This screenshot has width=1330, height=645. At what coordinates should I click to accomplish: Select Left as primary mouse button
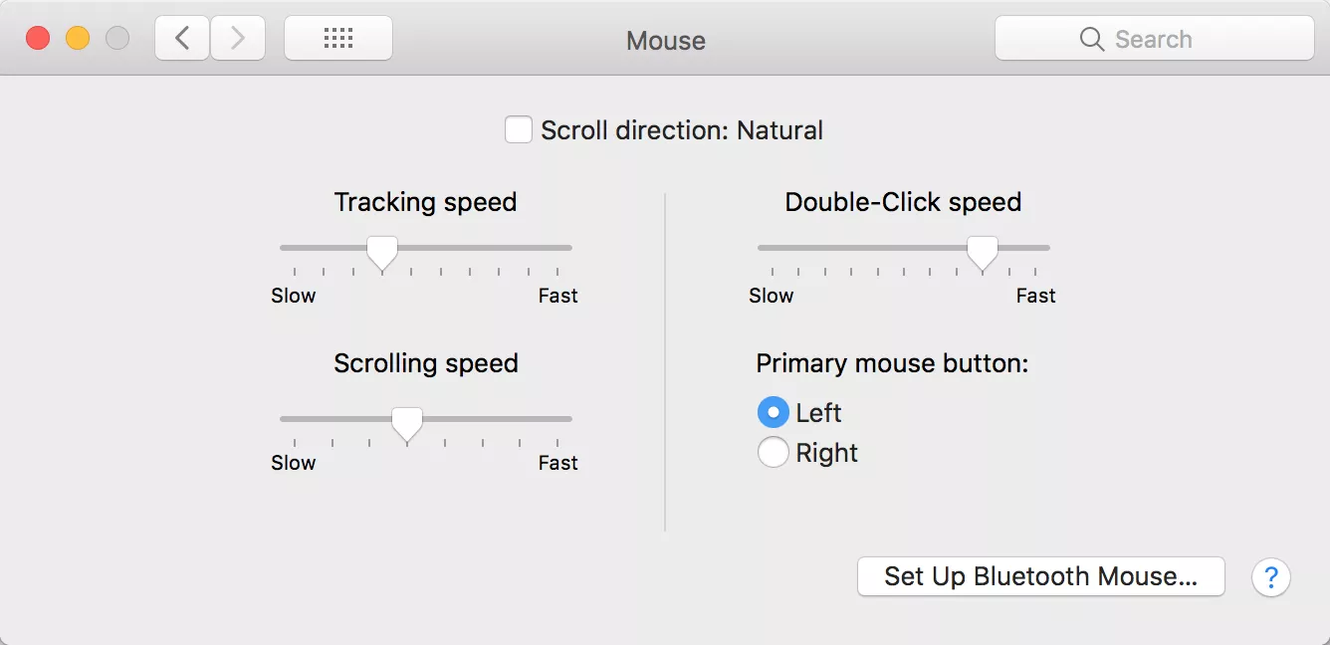pos(773,412)
